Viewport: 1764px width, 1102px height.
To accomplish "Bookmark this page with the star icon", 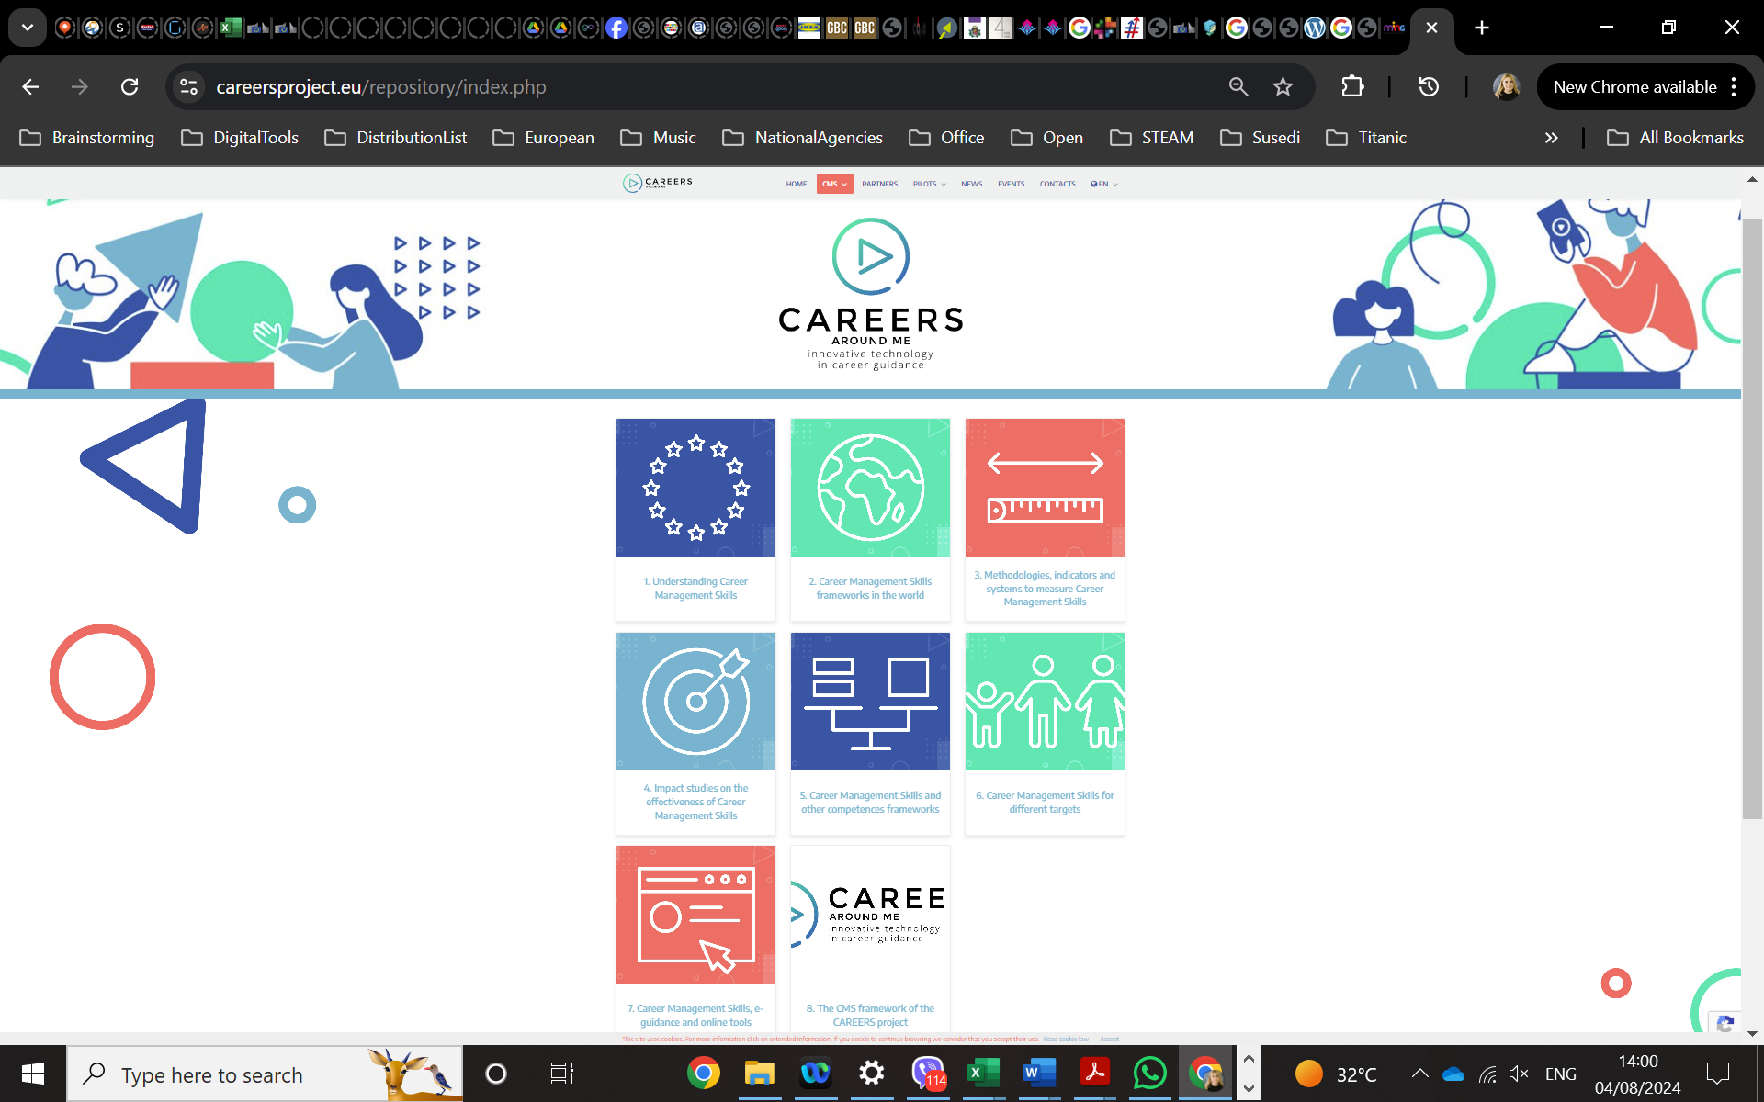I will [1283, 86].
